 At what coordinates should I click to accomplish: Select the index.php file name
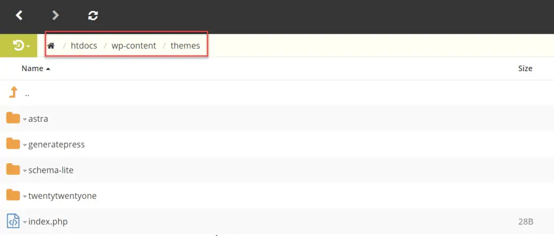48,221
